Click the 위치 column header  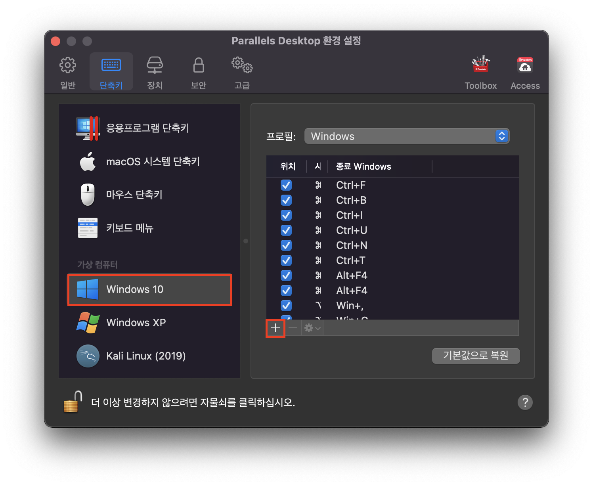tap(288, 166)
